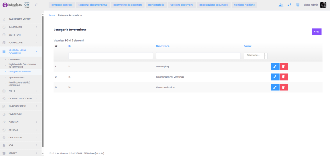Open Tipi Lavorazione submenu item
330x156 pixels.
16,78
